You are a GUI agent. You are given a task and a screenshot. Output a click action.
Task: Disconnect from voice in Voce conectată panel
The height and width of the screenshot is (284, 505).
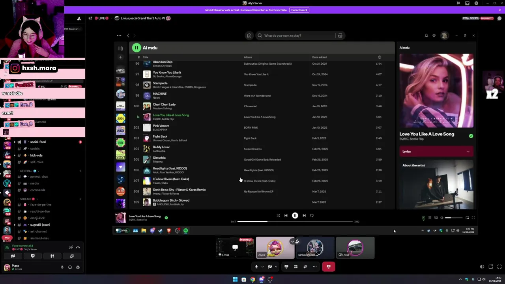[x=78, y=247]
